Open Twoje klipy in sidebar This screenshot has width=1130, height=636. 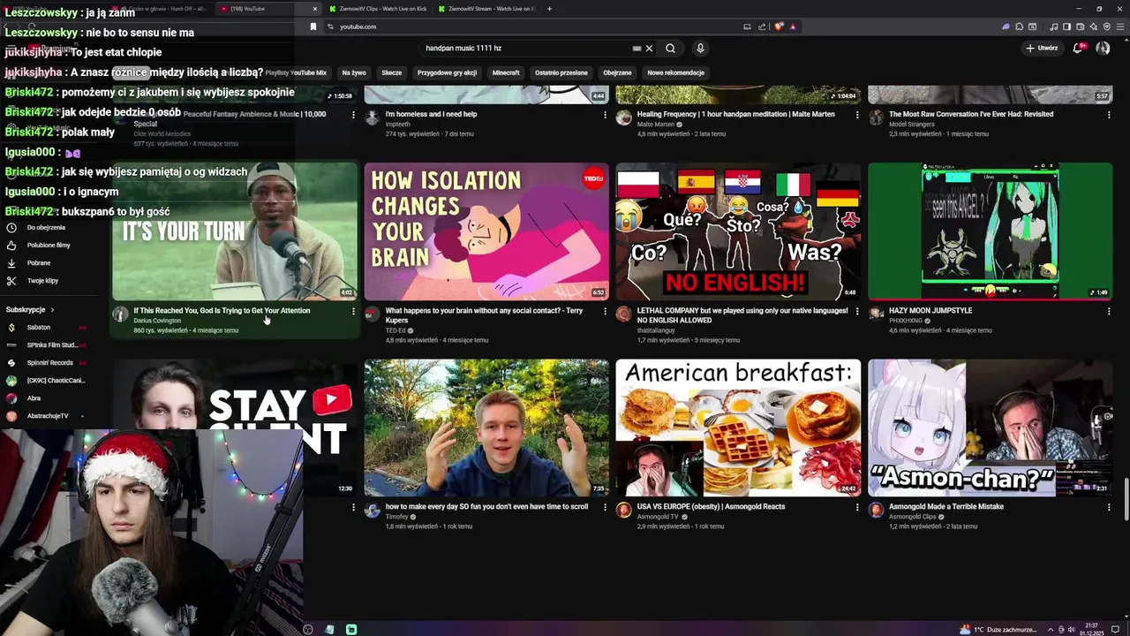42,281
